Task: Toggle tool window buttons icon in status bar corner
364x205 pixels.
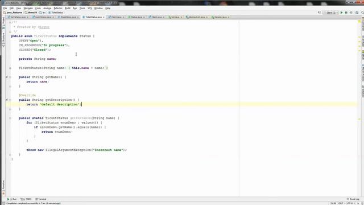Action: (4, 203)
